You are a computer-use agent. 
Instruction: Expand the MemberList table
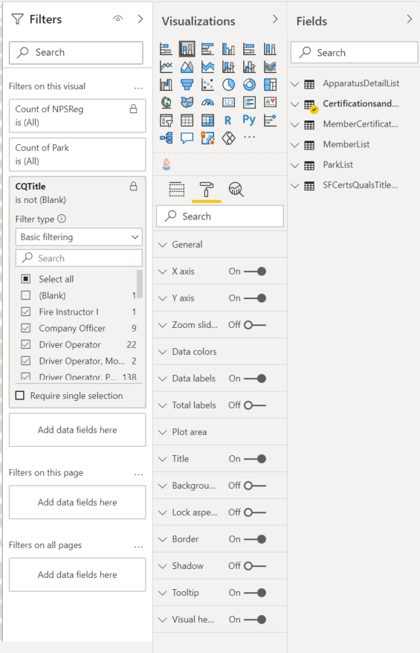[x=294, y=145]
